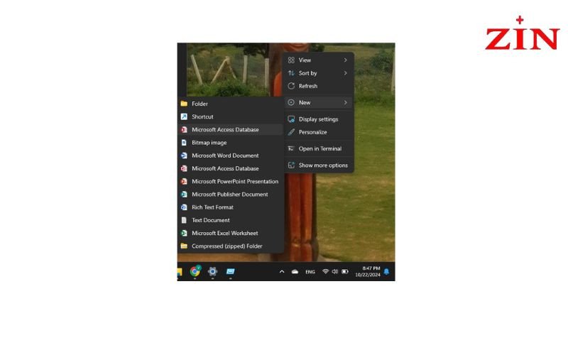Click the volume speaker tray icon
Screen dimensions: 568x355
point(334,271)
